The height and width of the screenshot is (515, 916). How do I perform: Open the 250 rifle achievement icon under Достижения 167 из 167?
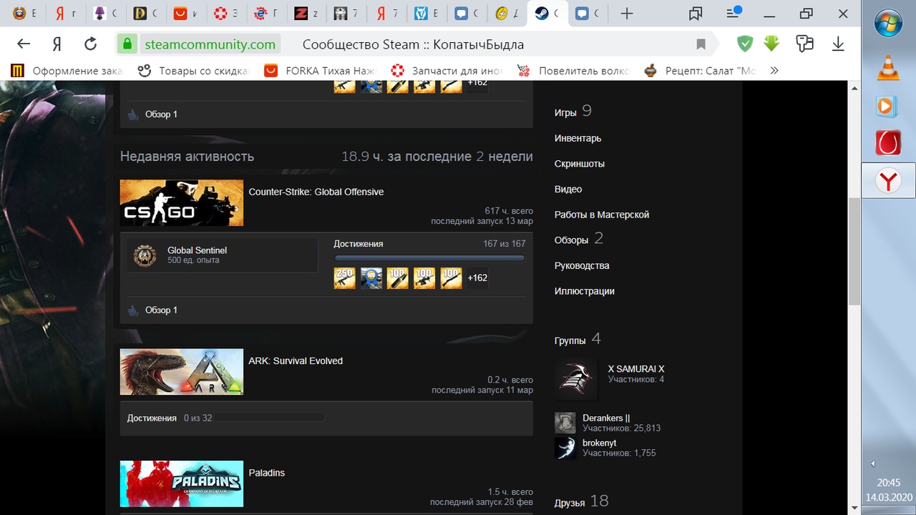(345, 278)
